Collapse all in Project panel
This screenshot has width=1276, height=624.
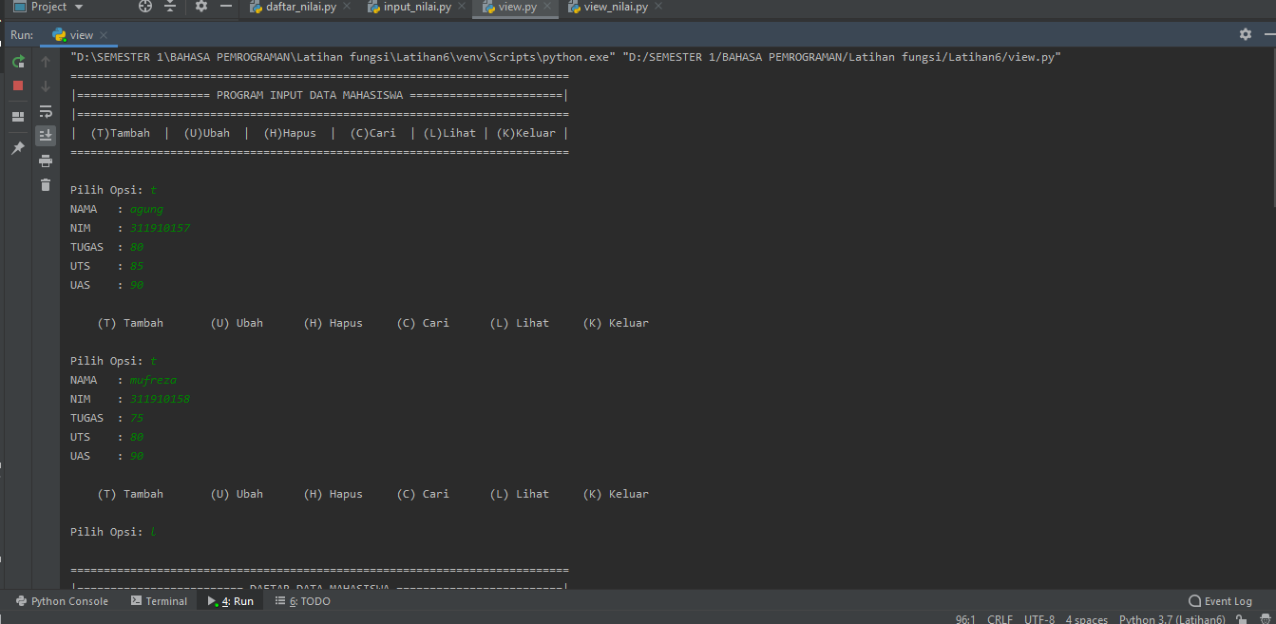click(x=170, y=7)
